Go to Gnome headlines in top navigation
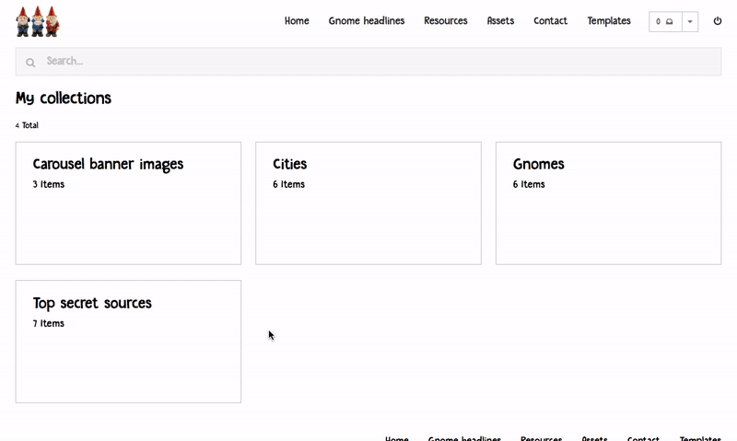The height and width of the screenshot is (441, 737). [x=366, y=20]
